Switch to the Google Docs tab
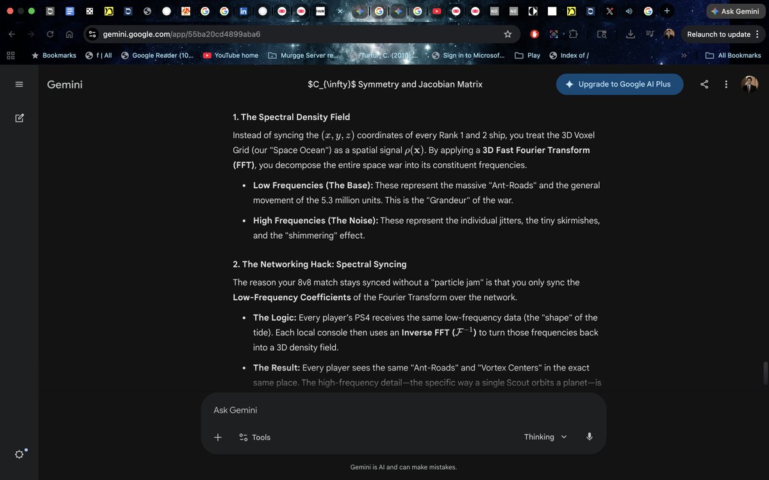 click(70, 12)
